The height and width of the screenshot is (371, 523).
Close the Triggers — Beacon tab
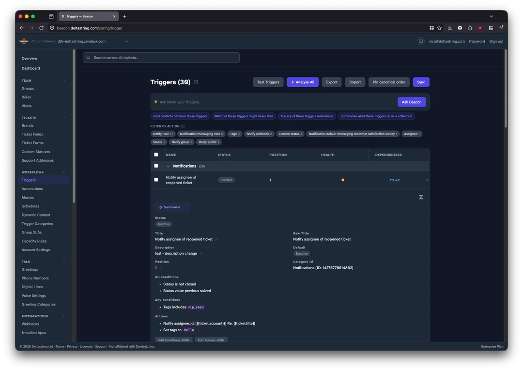click(x=114, y=16)
